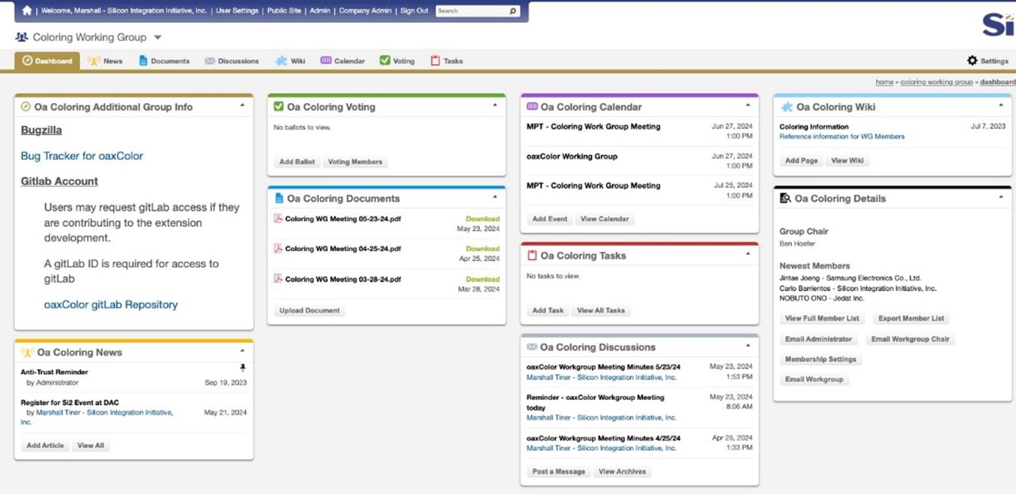Click the Settings gear icon
1016x494 pixels.
(972, 60)
